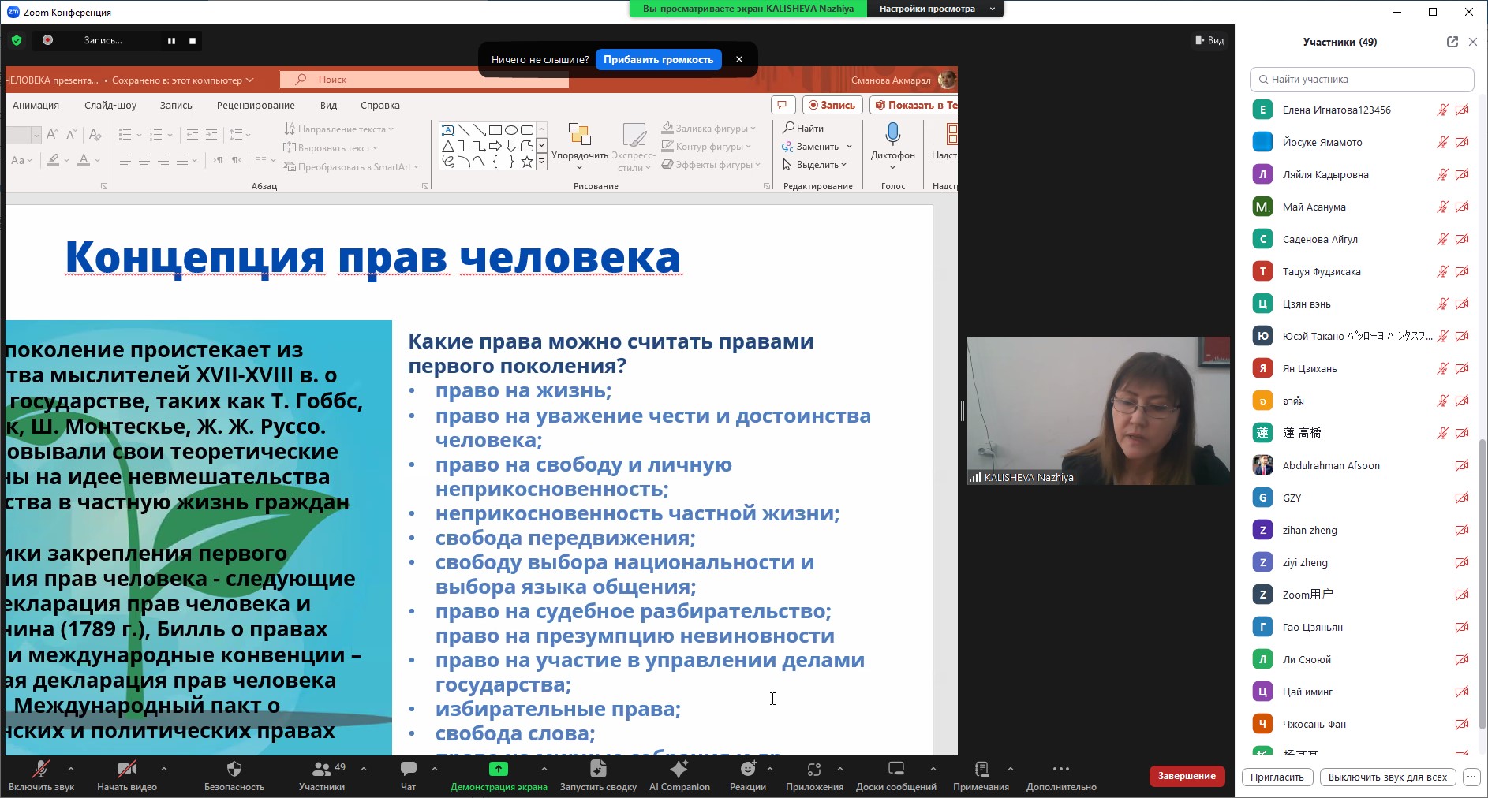The height and width of the screenshot is (798, 1488).
Task: Search in 'Найти участника' field
Action: [1362, 79]
